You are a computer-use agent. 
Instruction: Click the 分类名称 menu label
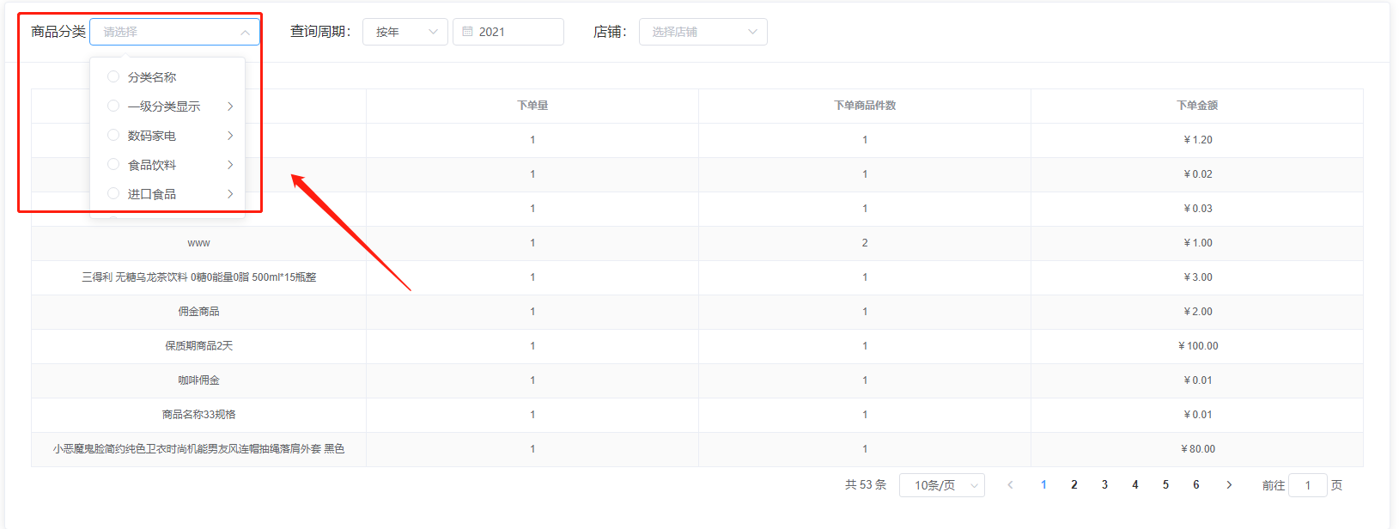coord(152,77)
